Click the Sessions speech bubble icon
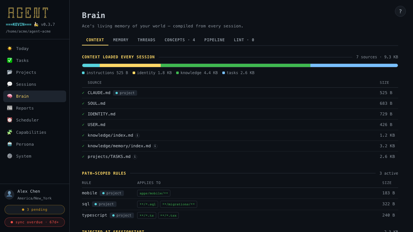 coord(10,84)
